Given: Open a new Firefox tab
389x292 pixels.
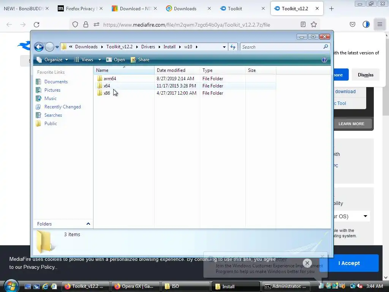Looking at the screenshot, I should pyautogui.click(x=331, y=9).
